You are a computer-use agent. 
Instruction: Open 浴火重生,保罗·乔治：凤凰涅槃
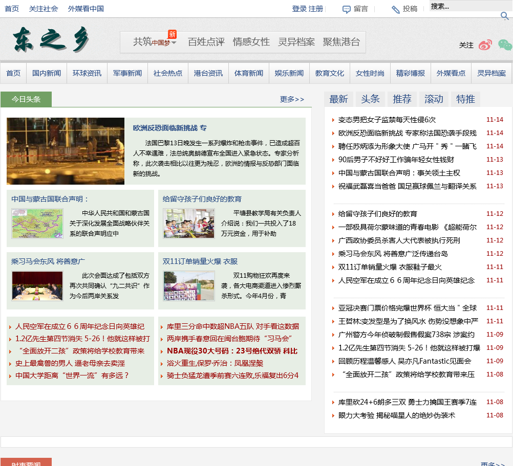[x=215, y=363]
